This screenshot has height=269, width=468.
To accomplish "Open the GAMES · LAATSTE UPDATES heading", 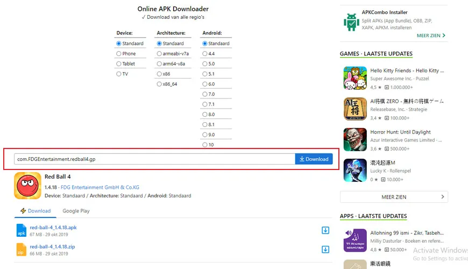I will click(376, 54).
